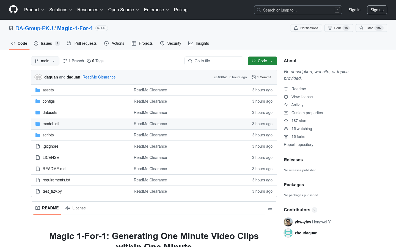Go to GitHub homepage via Octocat logo
Screen dimensions: 396x247
tap(13, 10)
